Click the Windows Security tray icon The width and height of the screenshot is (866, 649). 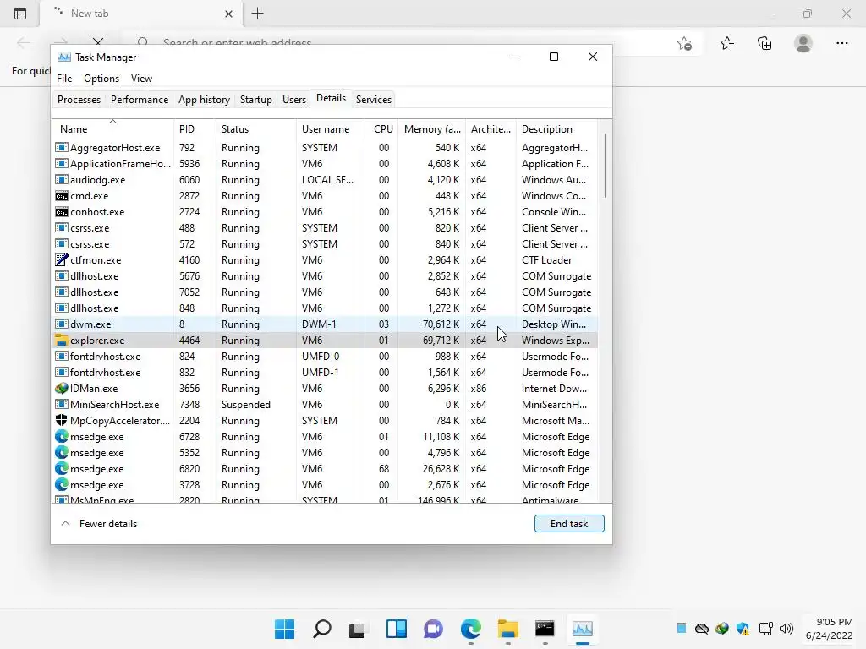[743, 629]
